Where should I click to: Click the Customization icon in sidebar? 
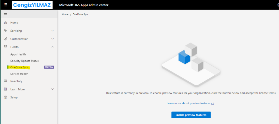[5, 39]
